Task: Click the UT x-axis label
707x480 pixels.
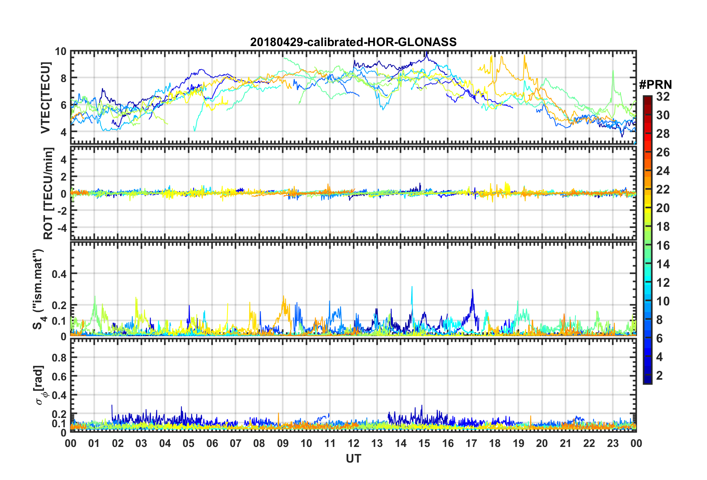Action: pos(353,458)
